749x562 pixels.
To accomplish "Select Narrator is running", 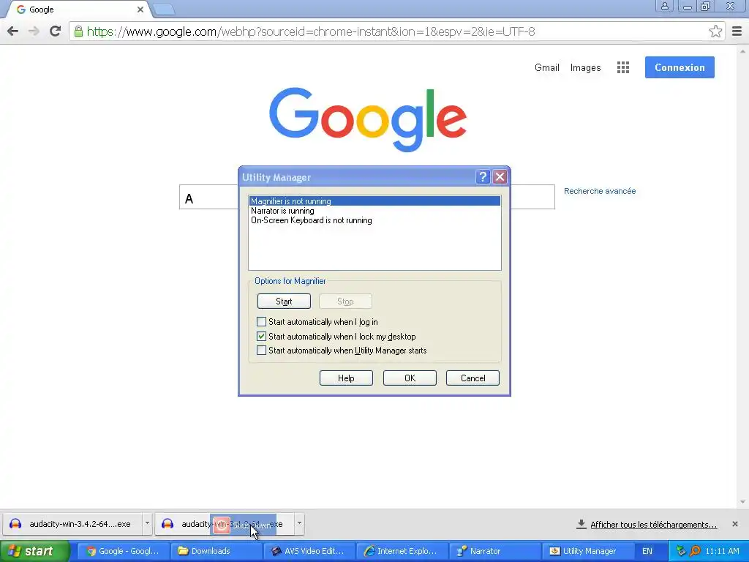I will click(x=374, y=211).
